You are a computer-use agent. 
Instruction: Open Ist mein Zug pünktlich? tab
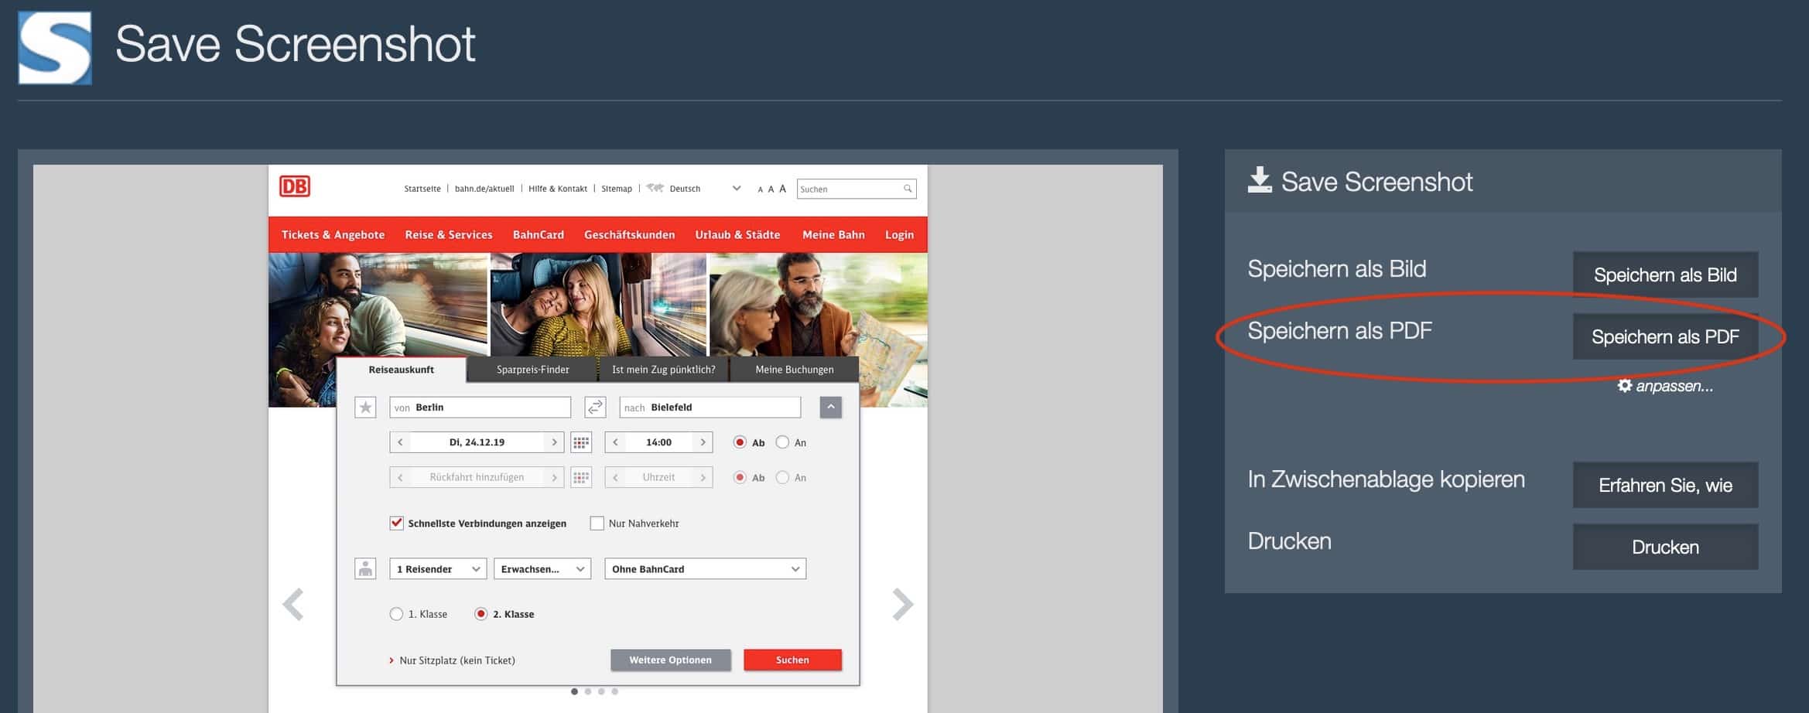click(663, 370)
